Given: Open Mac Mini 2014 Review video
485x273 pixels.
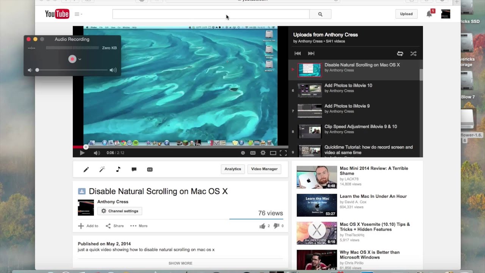Looking at the screenshot, I should click(357, 177).
